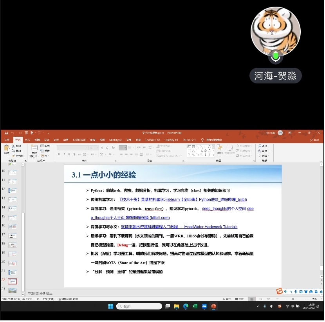Toggle the green microphone on 河海-贺淼's avatar
Image resolution: width=325 pixels, height=322 pixels.
coord(276,57)
